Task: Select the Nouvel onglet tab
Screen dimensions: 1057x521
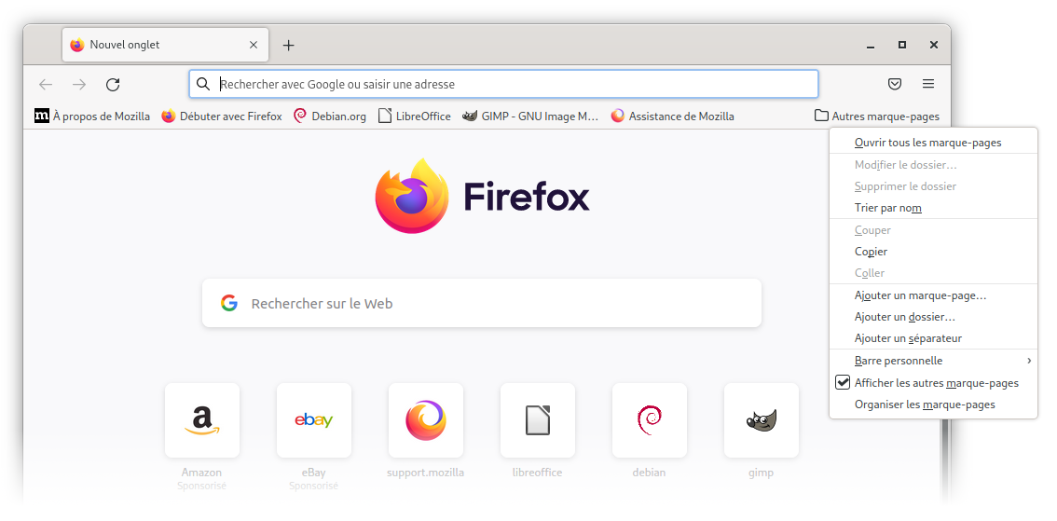Action: point(166,45)
